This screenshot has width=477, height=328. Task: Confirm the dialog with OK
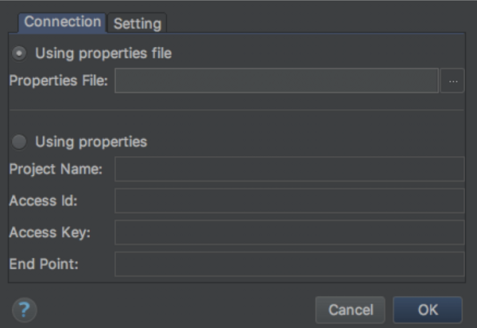tap(428, 310)
